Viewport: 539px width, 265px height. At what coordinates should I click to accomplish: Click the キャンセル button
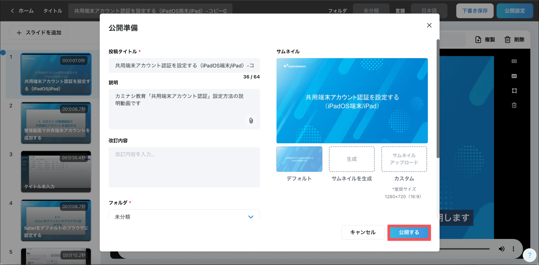[x=363, y=232]
